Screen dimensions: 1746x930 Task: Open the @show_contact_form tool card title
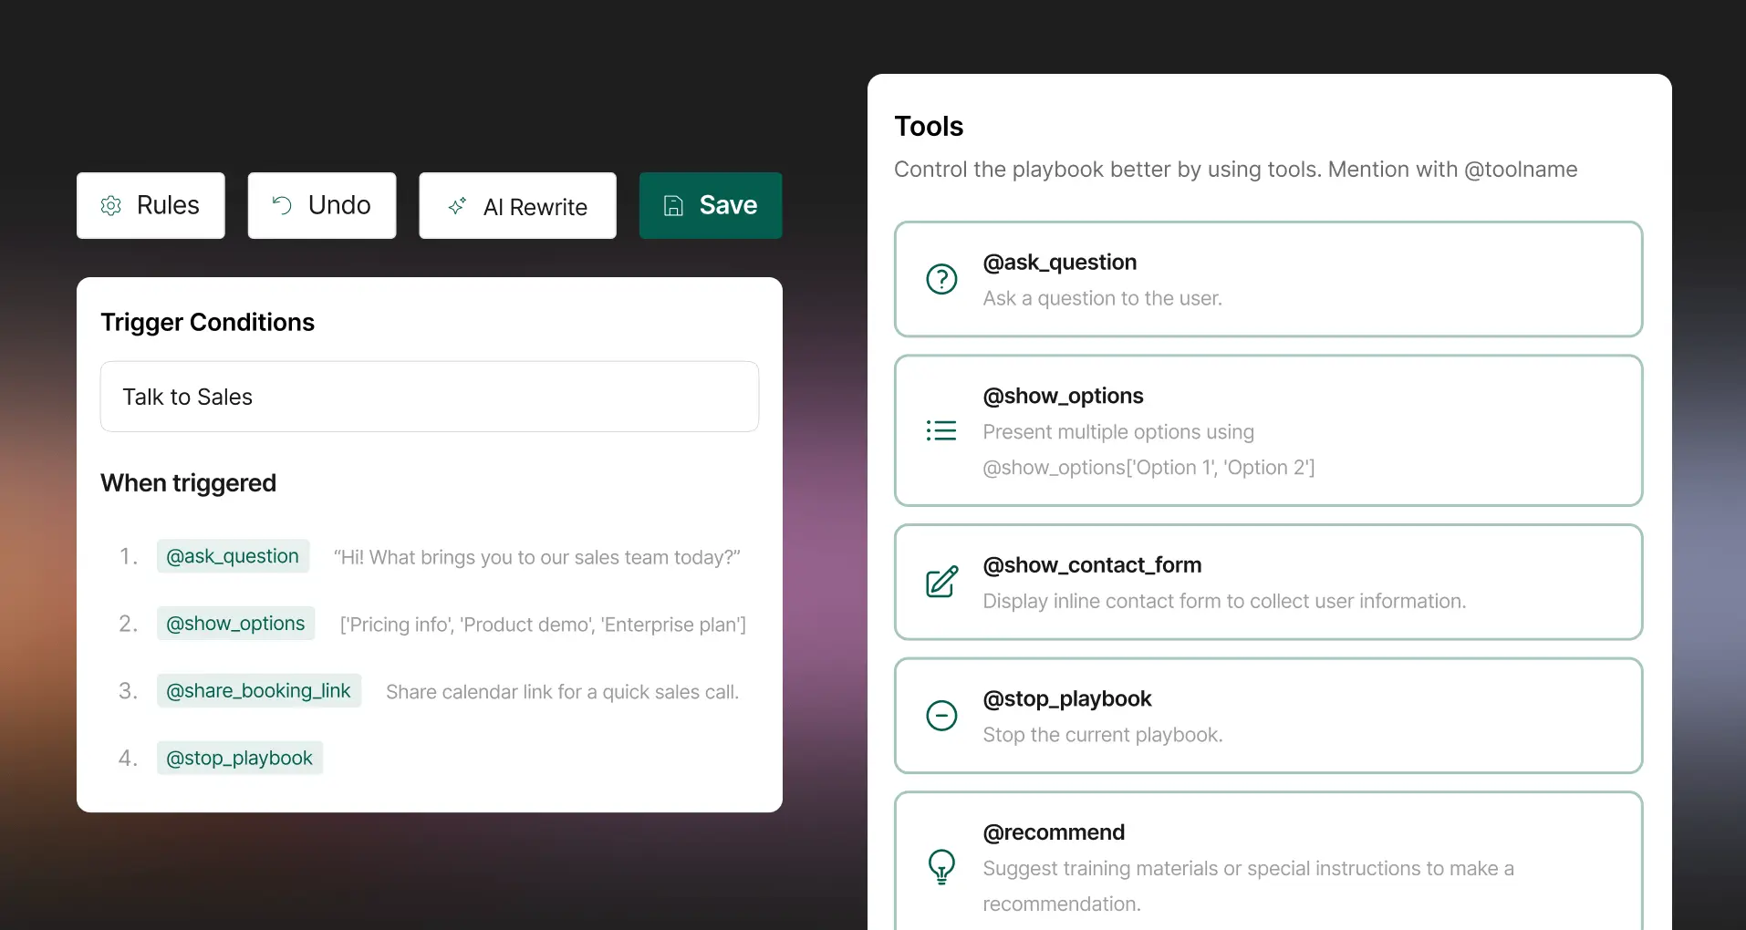1092,565
